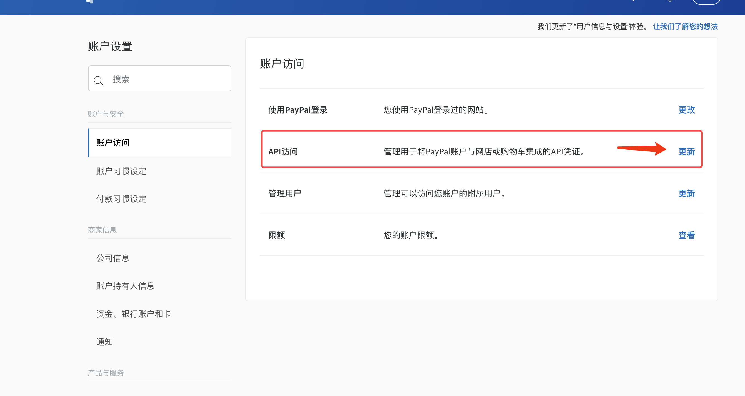This screenshot has width=745, height=396.
Task: Click the 使用PayPal登录 row label
Action: click(297, 110)
